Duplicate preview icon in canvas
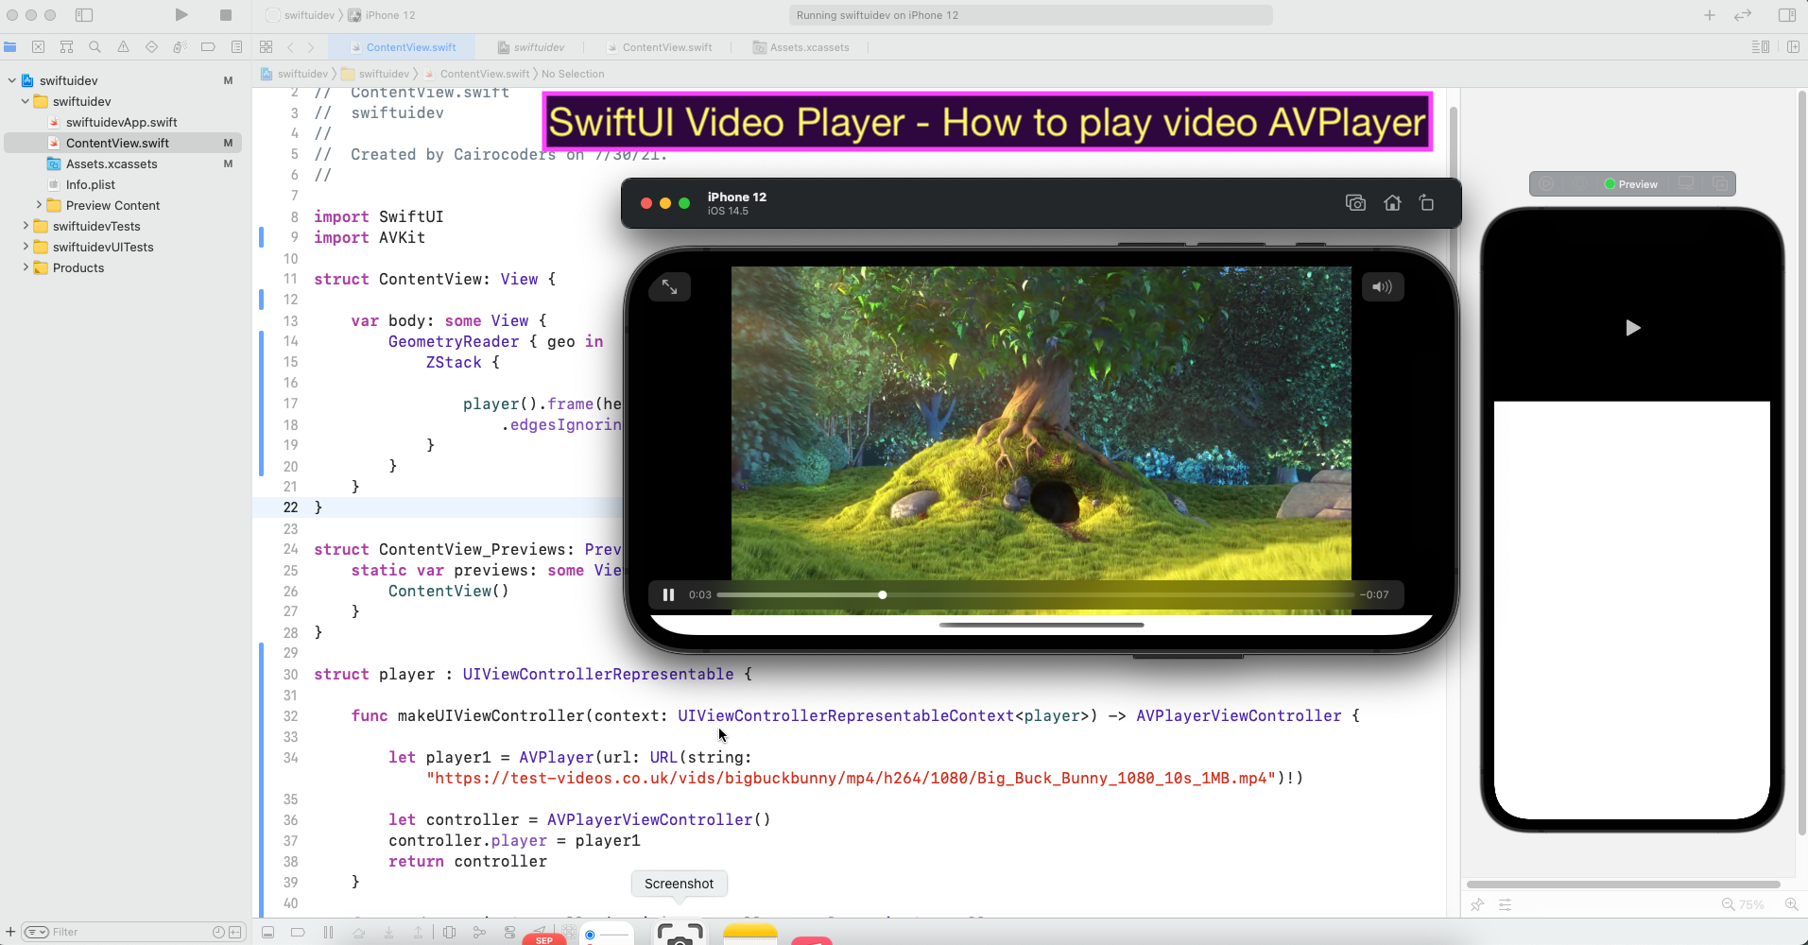Image resolution: width=1808 pixels, height=945 pixels. pos(1719,184)
